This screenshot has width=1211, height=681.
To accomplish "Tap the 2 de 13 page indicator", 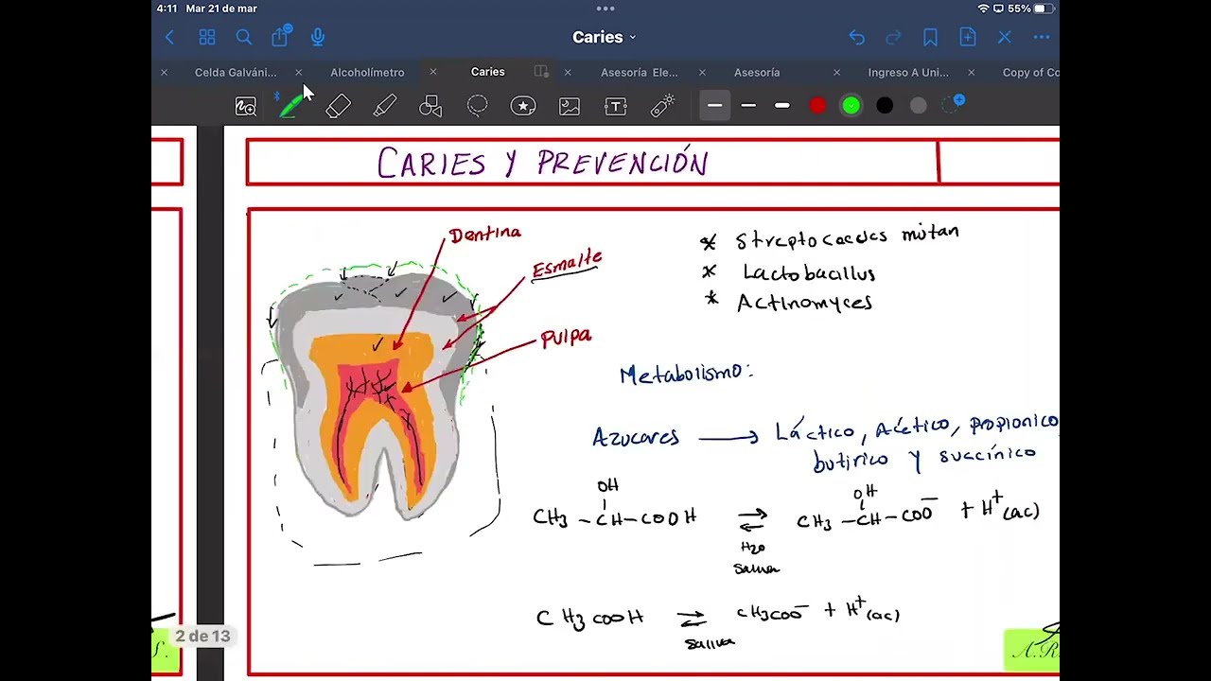I will pyautogui.click(x=202, y=636).
